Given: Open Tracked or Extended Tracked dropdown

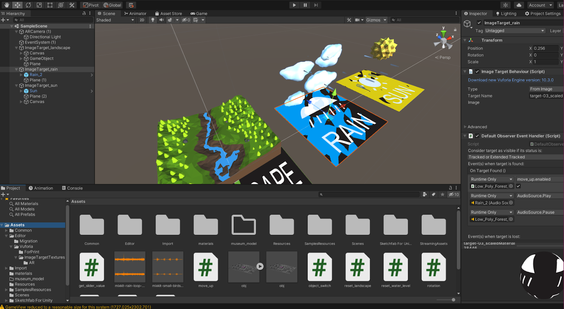Looking at the screenshot, I should click(x=516, y=157).
